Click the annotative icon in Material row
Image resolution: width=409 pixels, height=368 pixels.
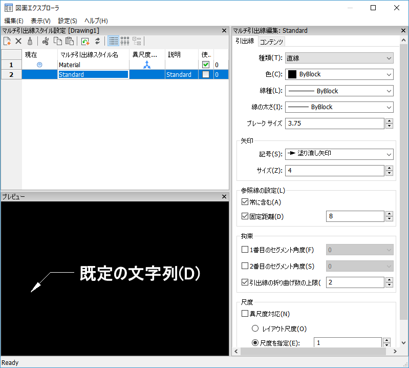coord(147,65)
